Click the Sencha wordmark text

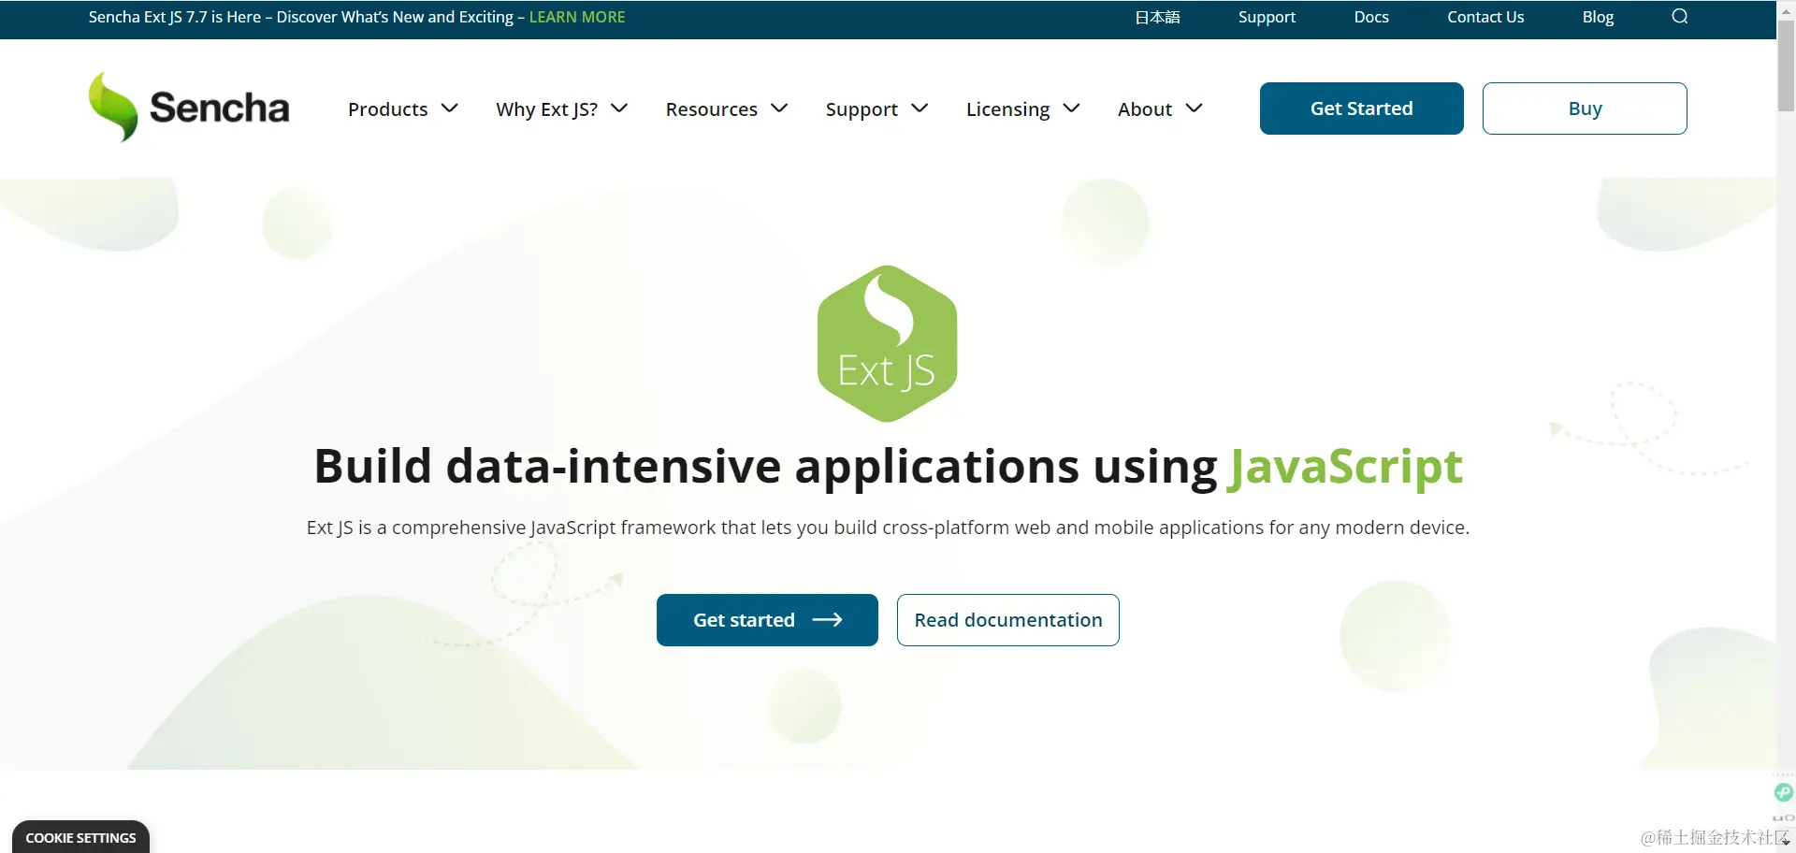(219, 108)
